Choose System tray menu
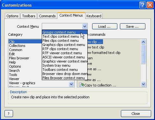Viewport: 155px width, 120px height. click(65, 65)
